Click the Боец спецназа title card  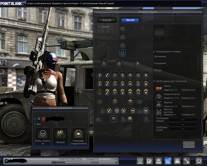coord(43,137)
